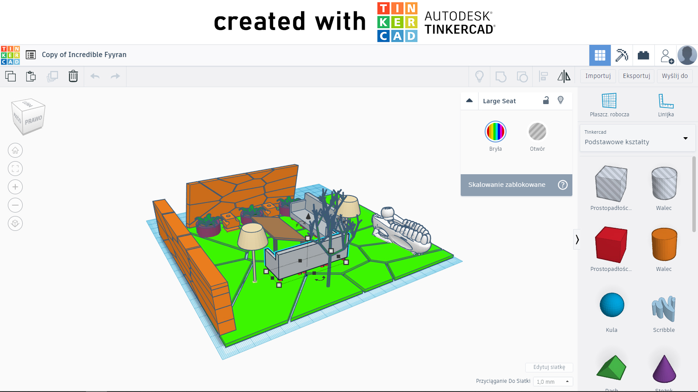Click the Wyślij do button
This screenshot has height=392, width=698.
(675, 76)
